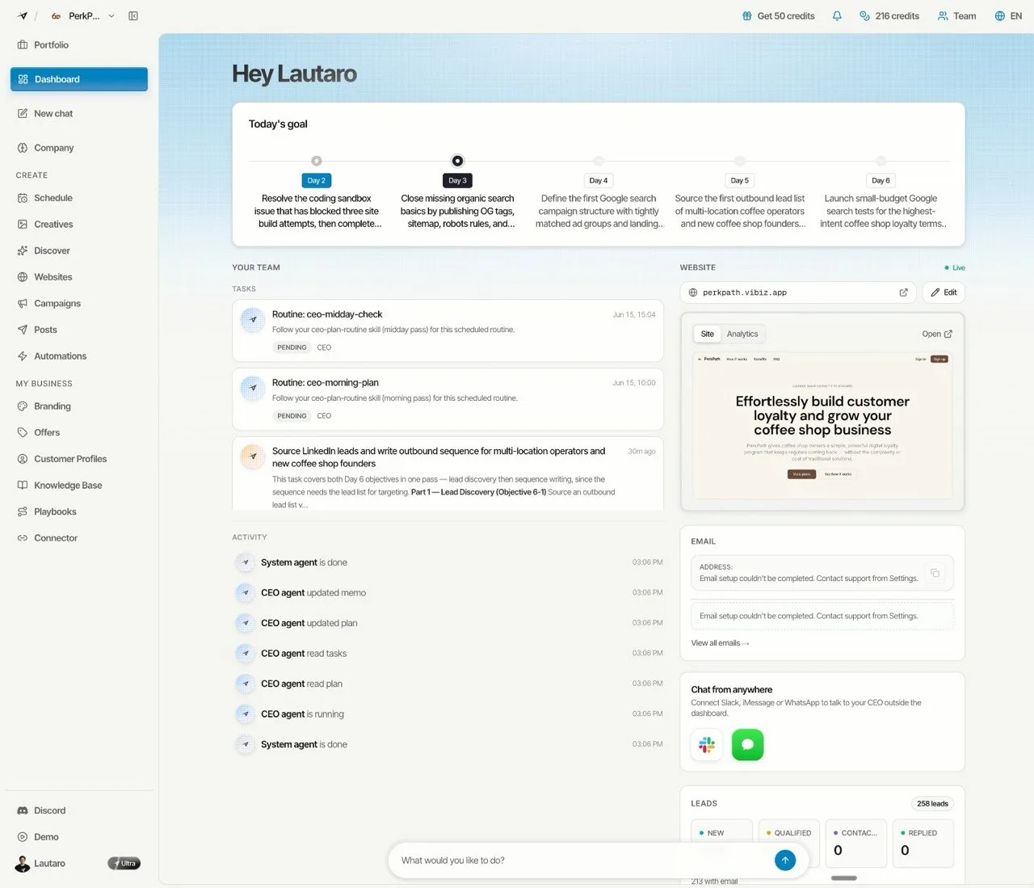Click the Posts paper-plane icon
The width and height of the screenshot is (1034, 888).
point(23,330)
